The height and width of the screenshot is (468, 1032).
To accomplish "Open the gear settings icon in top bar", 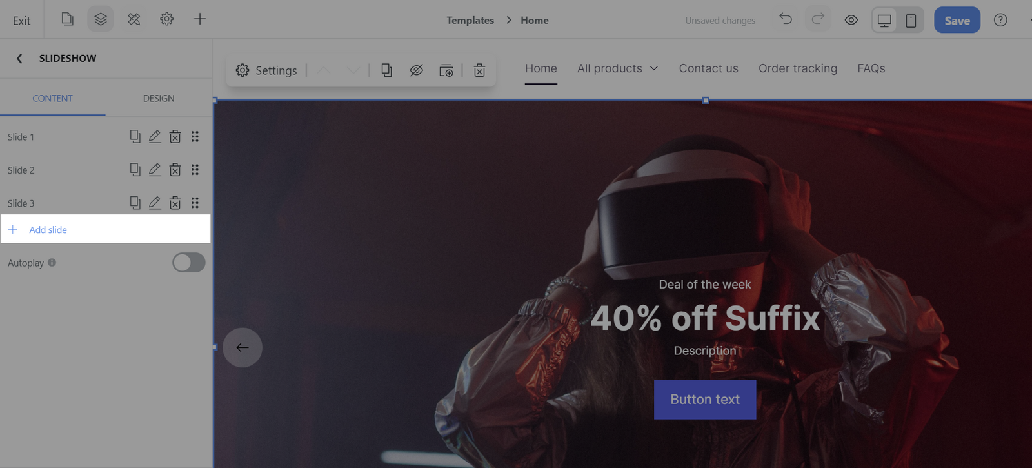I will point(167,19).
